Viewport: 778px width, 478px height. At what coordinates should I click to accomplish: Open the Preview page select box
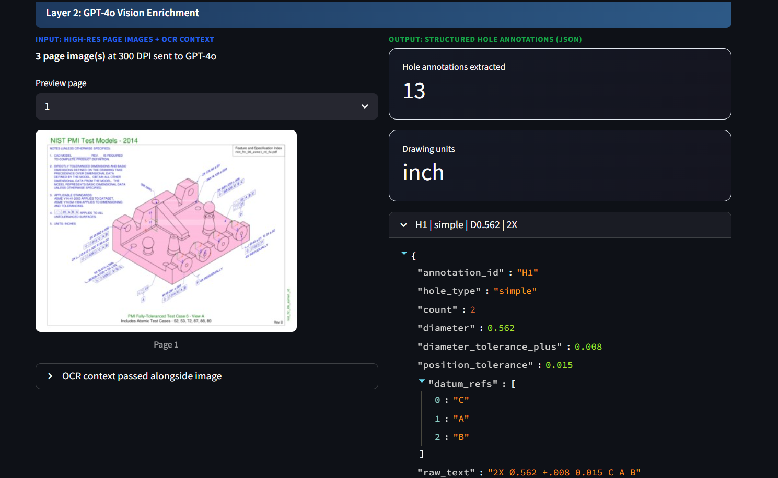207,106
